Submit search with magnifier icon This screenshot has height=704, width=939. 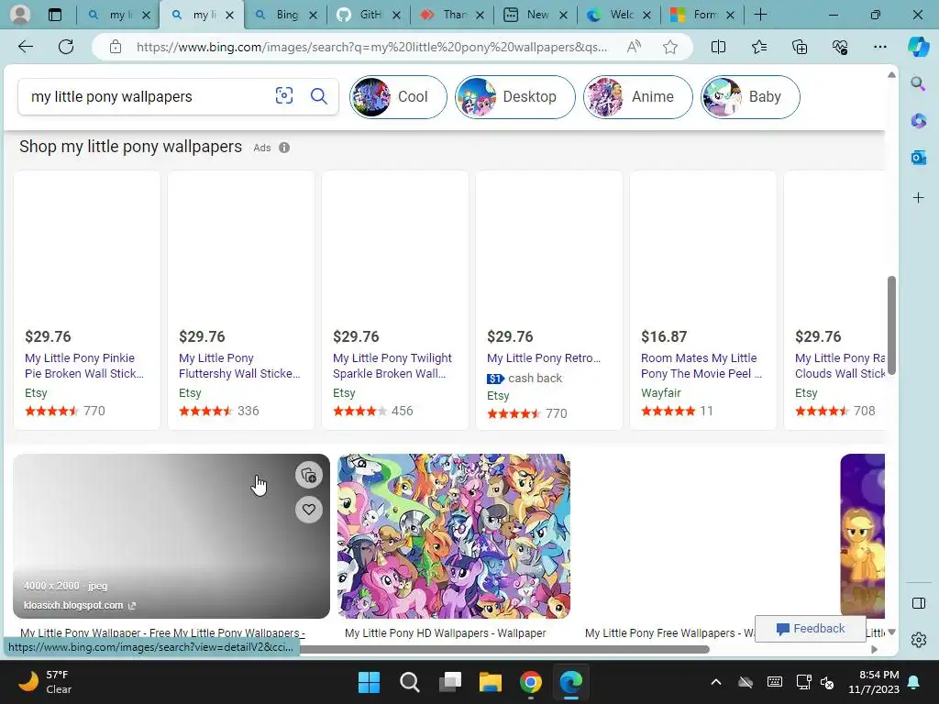(318, 95)
